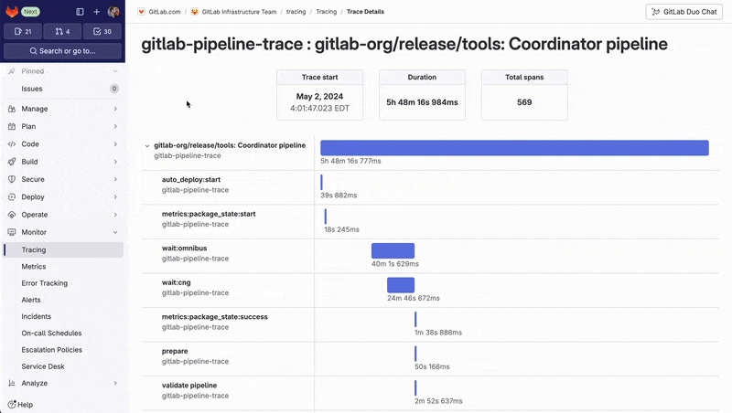Open Metrics in Monitor submenu
This screenshot has height=413, width=732.
63,267
